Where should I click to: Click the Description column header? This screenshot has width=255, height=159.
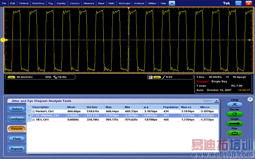tap(41, 107)
